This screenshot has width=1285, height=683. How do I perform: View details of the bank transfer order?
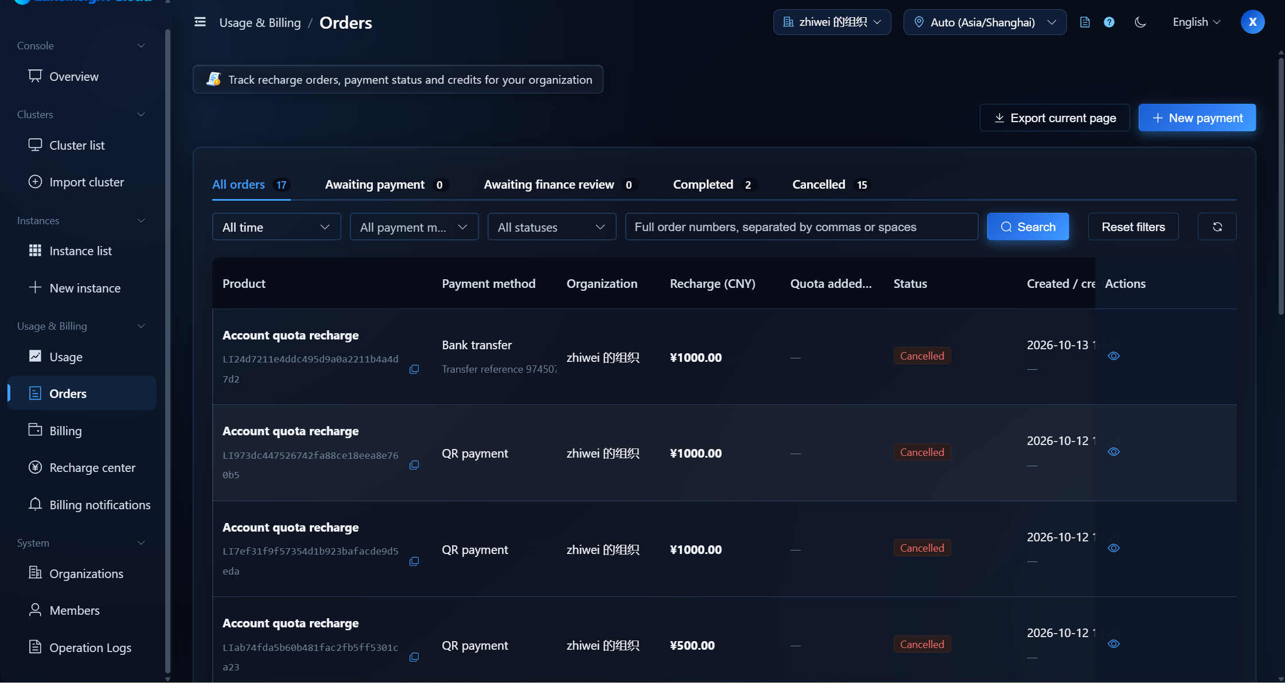point(1113,356)
